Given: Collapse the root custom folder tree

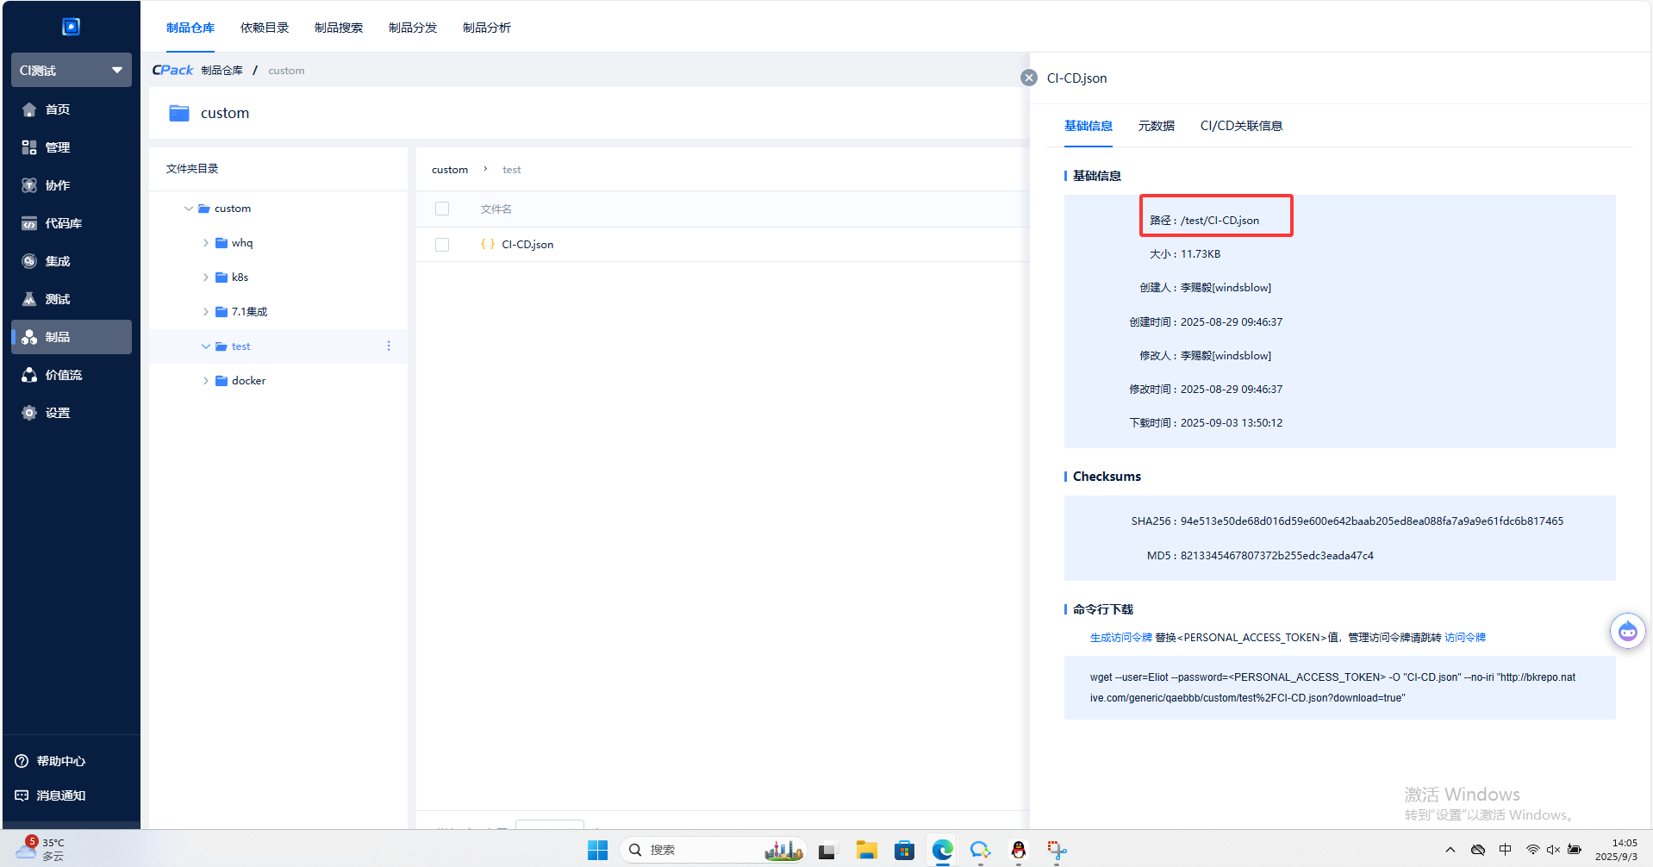Looking at the screenshot, I should pyautogui.click(x=188, y=209).
